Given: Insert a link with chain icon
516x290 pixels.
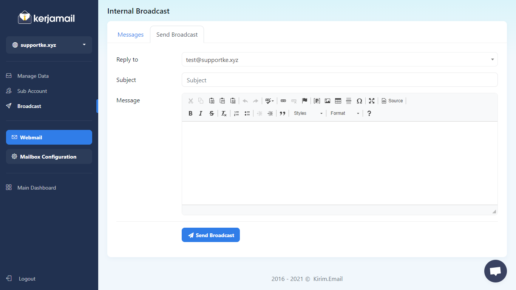Looking at the screenshot, I should click(283, 101).
